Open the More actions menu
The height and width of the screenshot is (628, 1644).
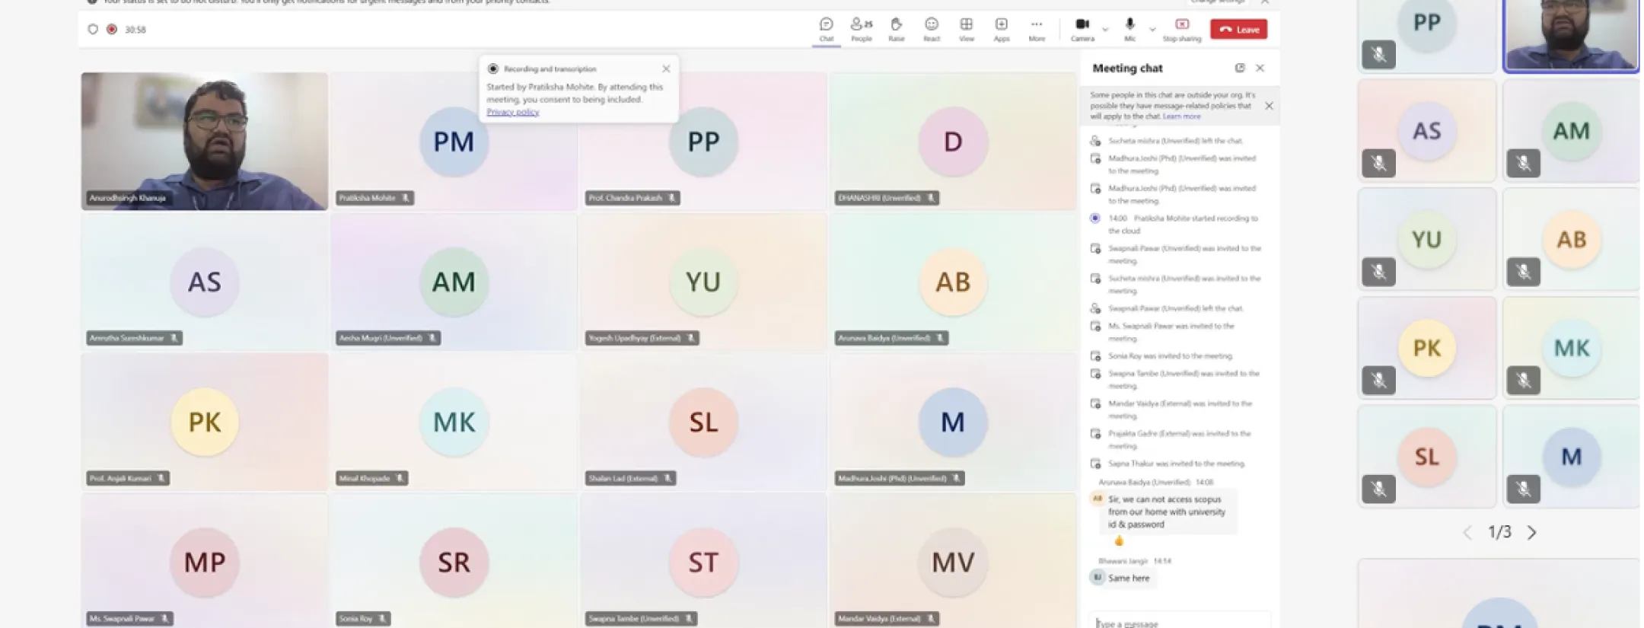click(x=1037, y=29)
